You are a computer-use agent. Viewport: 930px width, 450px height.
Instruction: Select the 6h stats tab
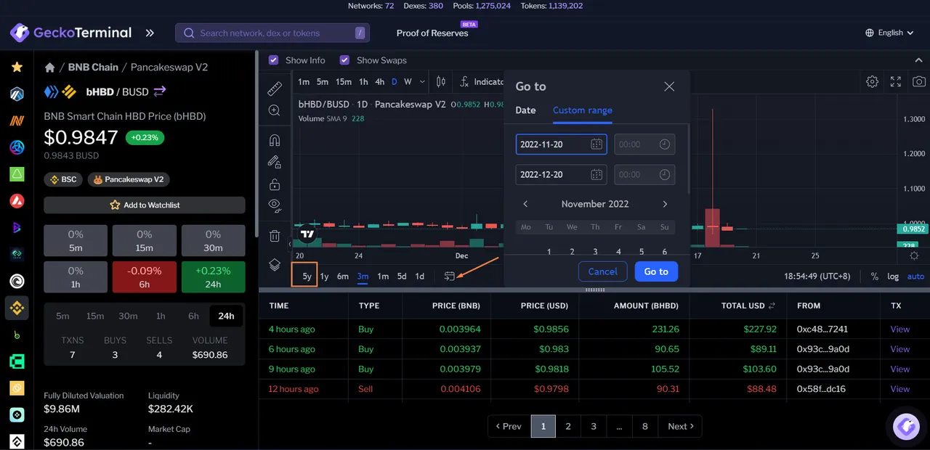[193, 316]
